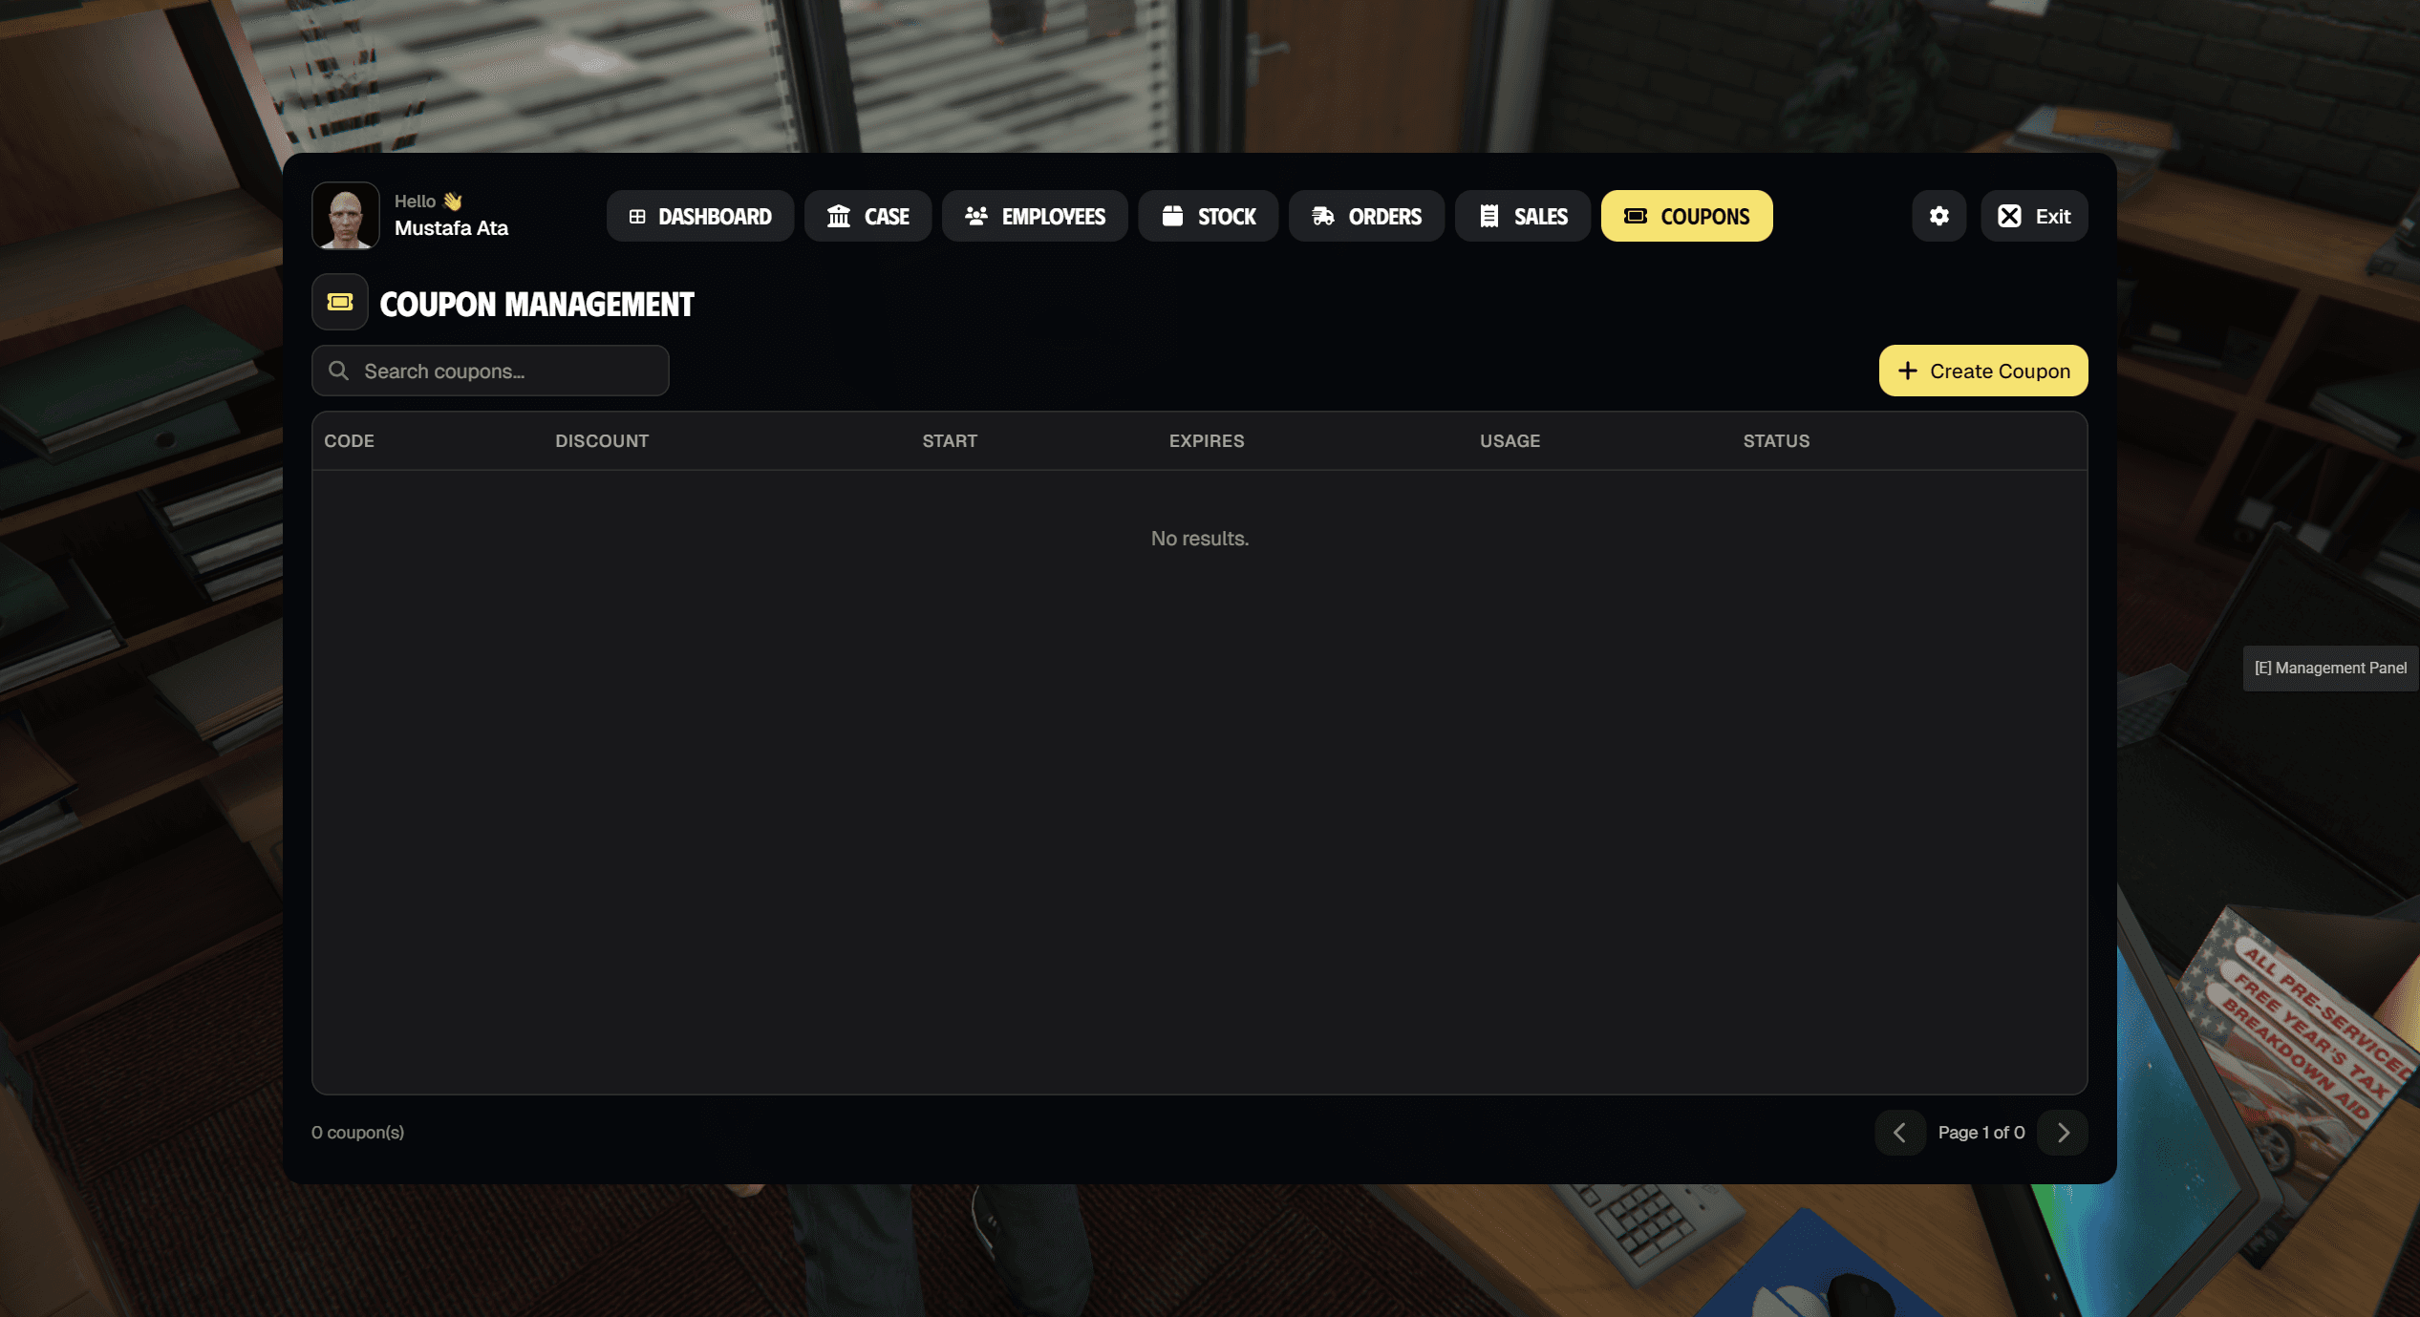Click Mustafa Ata's profile avatar
The width and height of the screenshot is (2420, 1317).
click(346, 216)
